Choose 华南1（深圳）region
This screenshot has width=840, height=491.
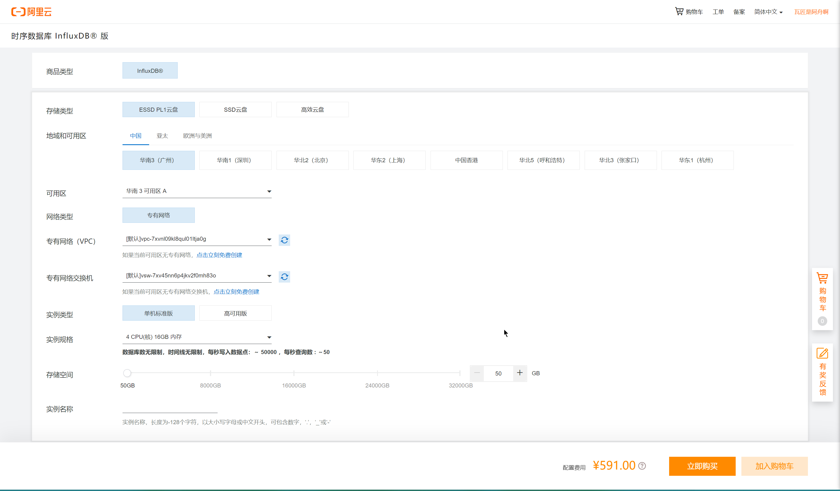(236, 160)
